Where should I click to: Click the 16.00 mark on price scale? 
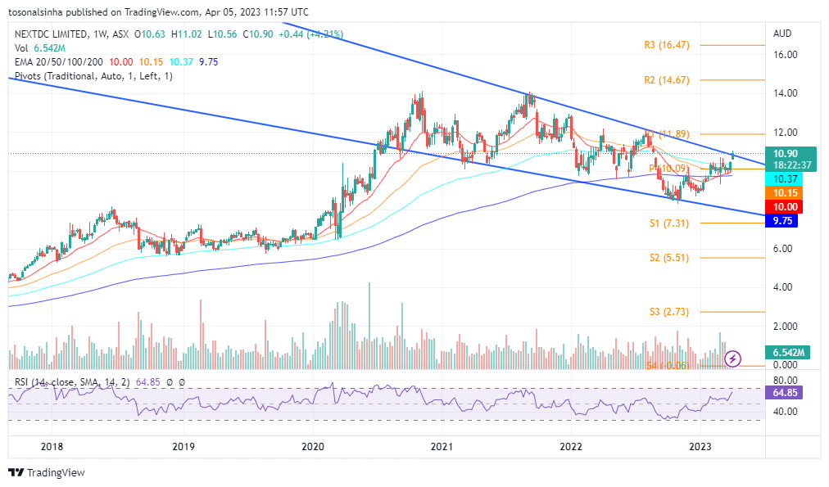coord(786,55)
